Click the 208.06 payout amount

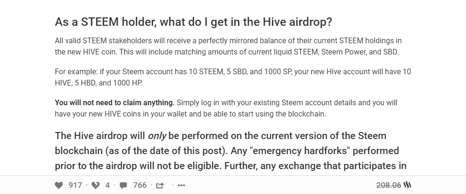click(x=389, y=185)
